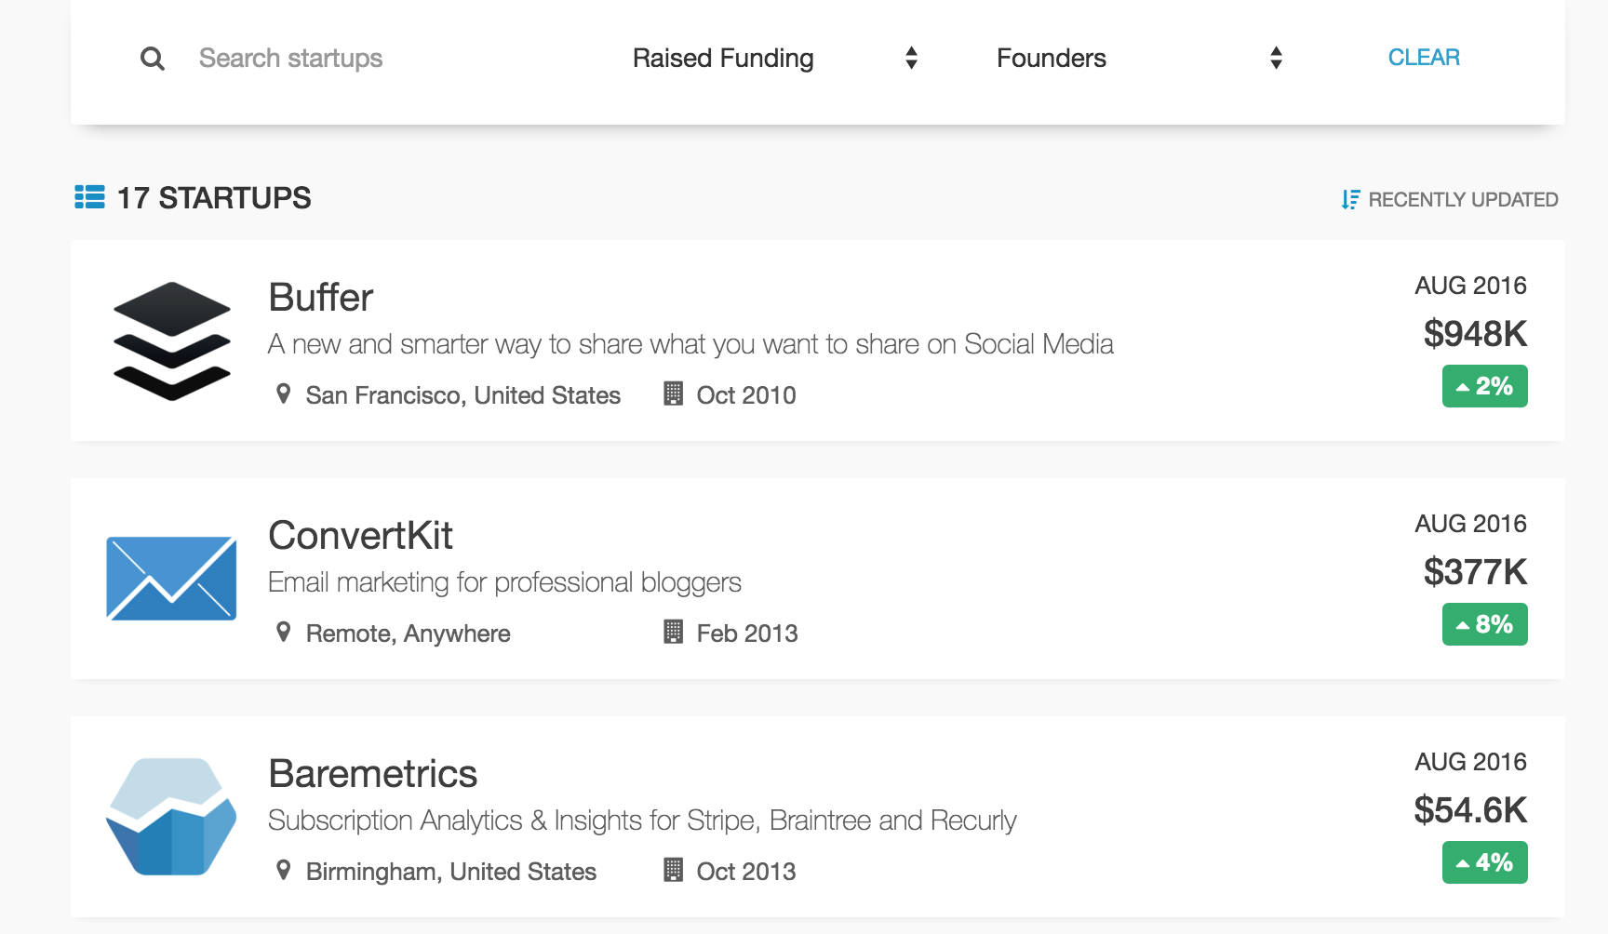Change sorting via Recently Updated
Screen dimensions: 1608x934
(x=1462, y=200)
